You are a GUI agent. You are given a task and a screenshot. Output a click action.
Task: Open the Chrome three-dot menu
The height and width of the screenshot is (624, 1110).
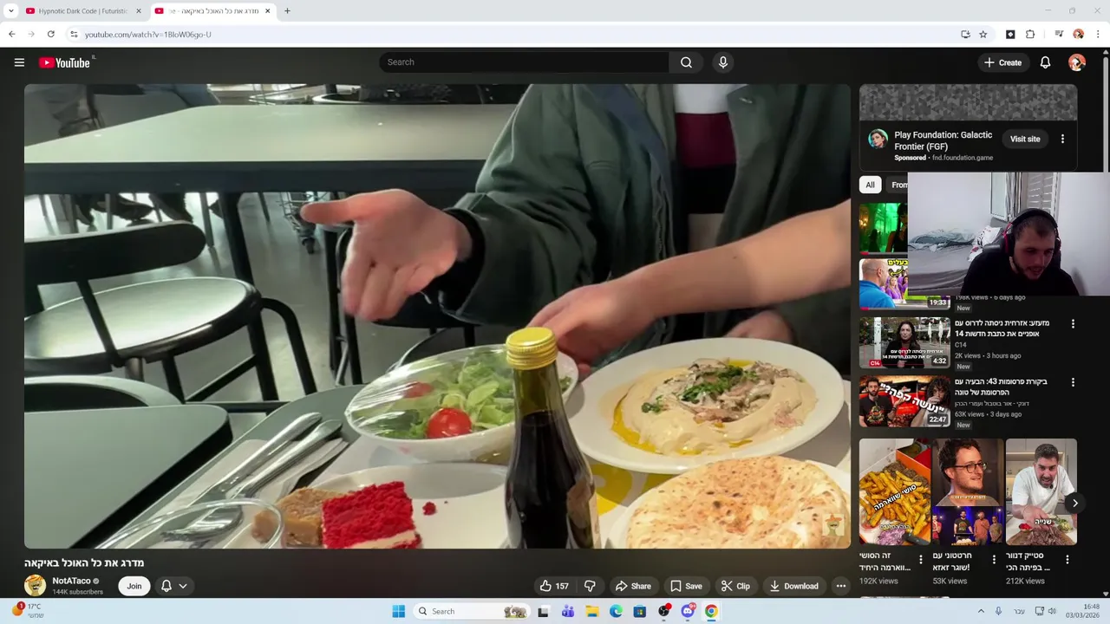click(1098, 35)
